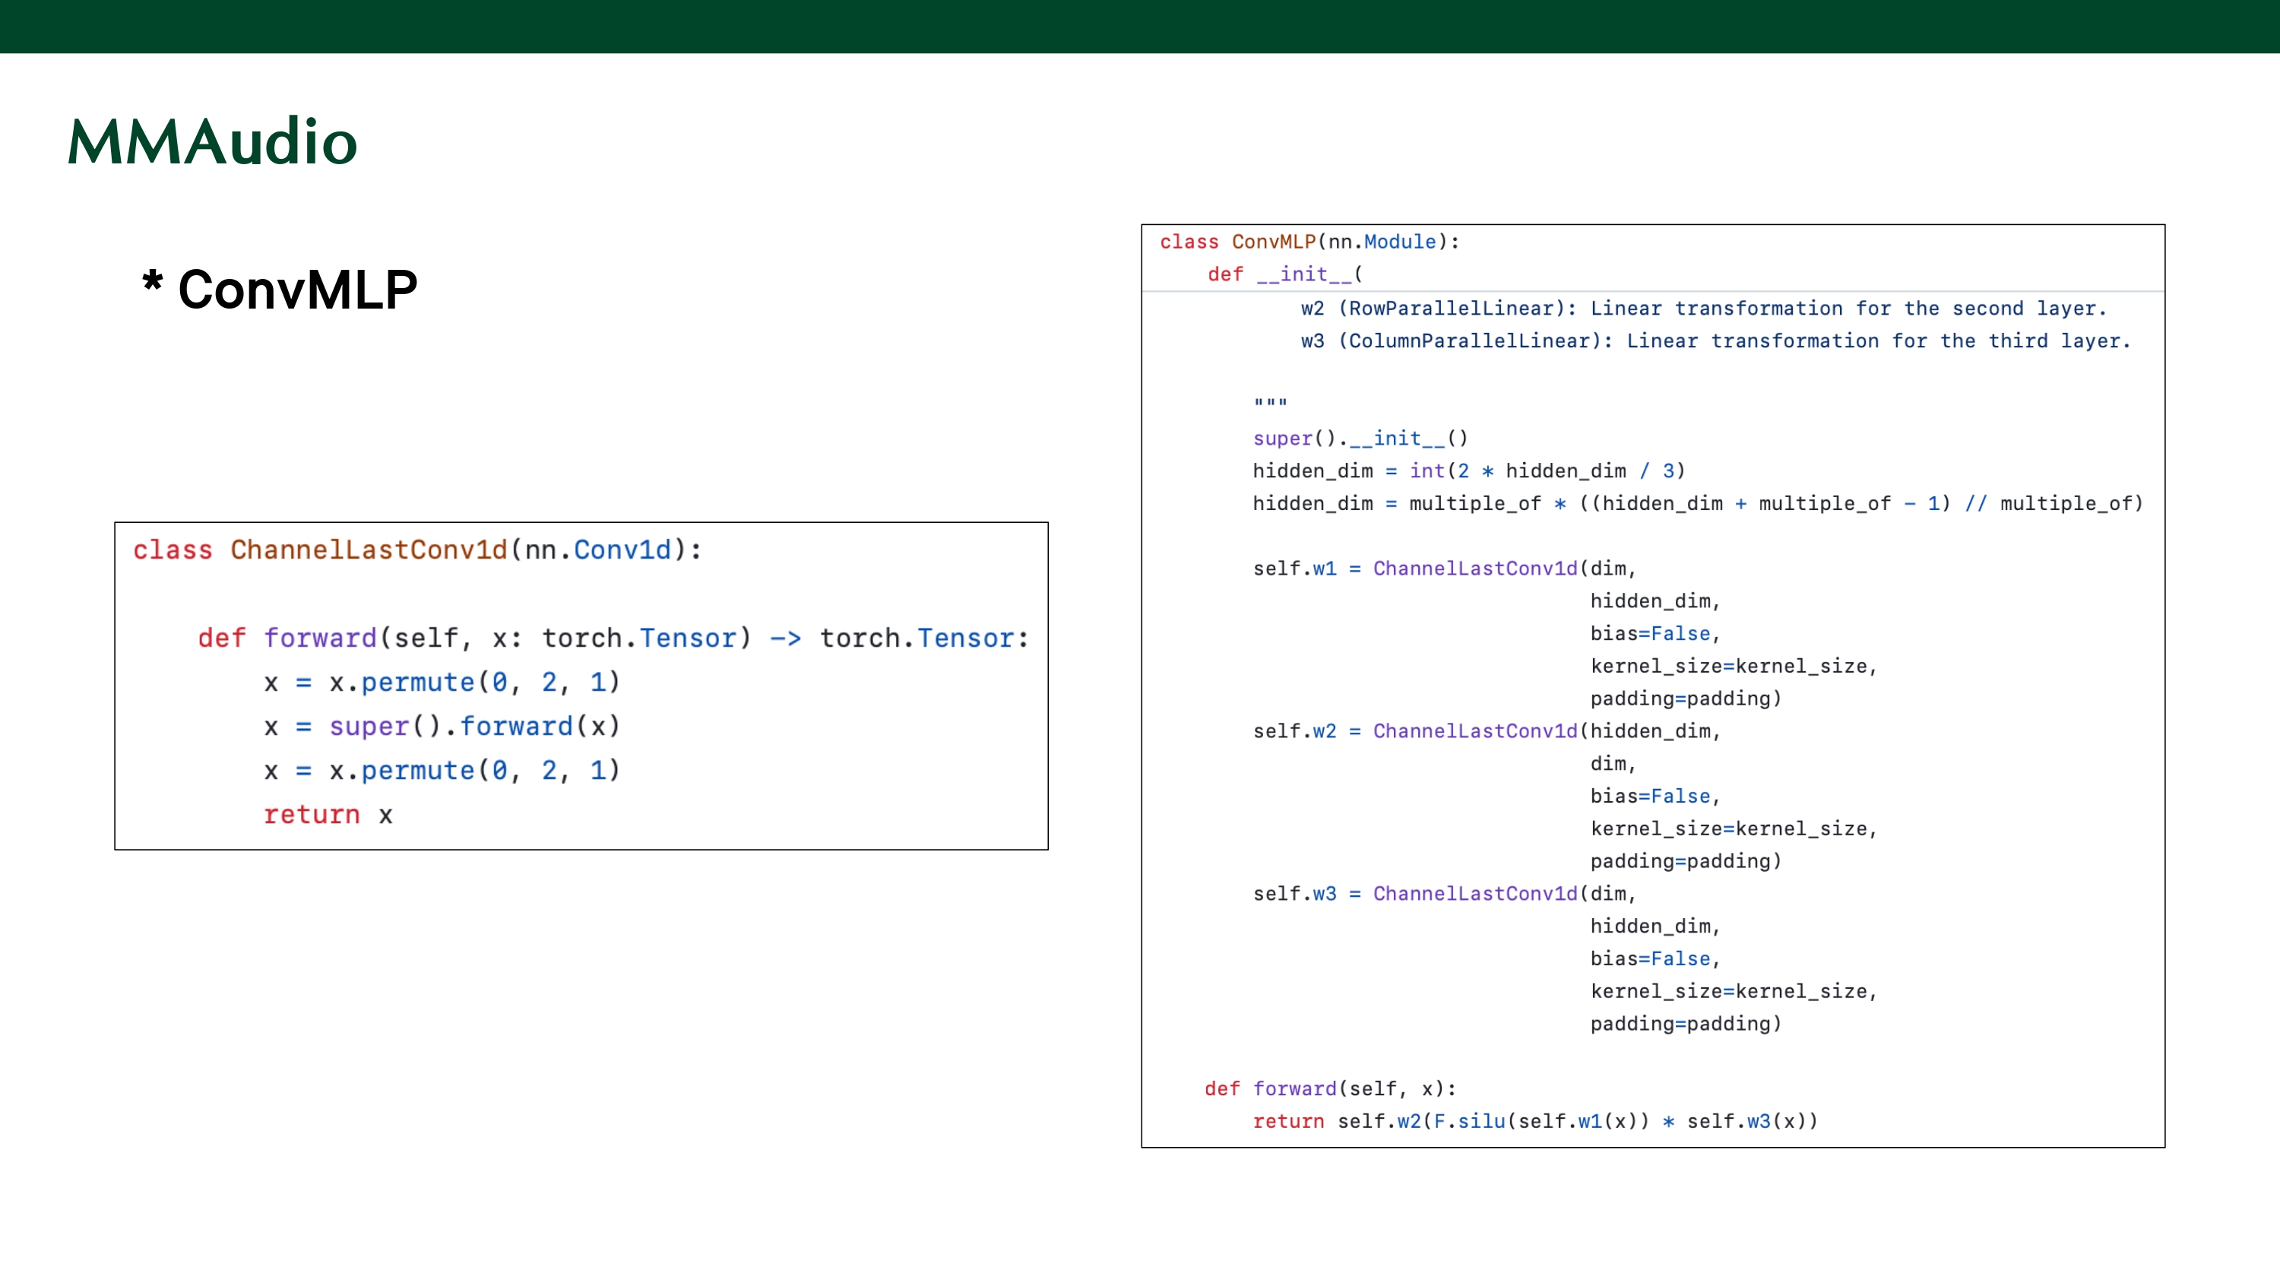Viewport: 2280px width, 1283px height.
Task: Click self.w3 ChannelLastConv1d assignment
Action: [1443, 893]
